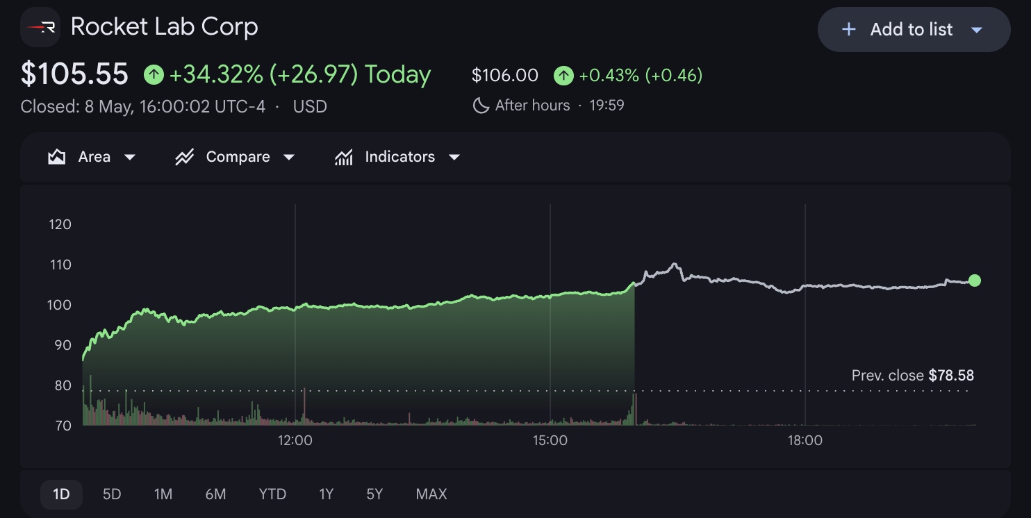
Task: Click the green up-arrow beside +34.32%
Action: tap(154, 74)
